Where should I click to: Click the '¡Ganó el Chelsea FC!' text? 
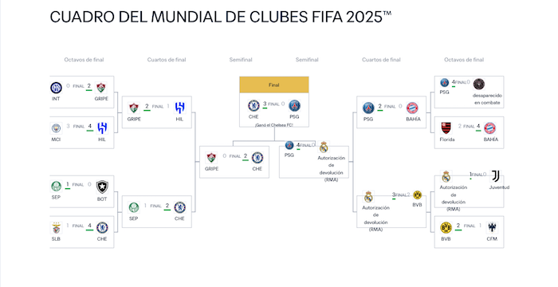(274, 125)
